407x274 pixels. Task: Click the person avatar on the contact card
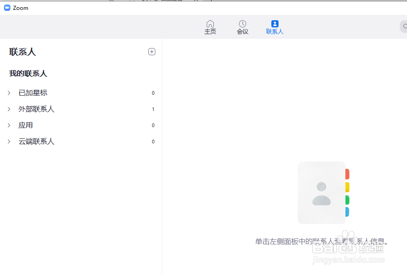(x=322, y=194)
